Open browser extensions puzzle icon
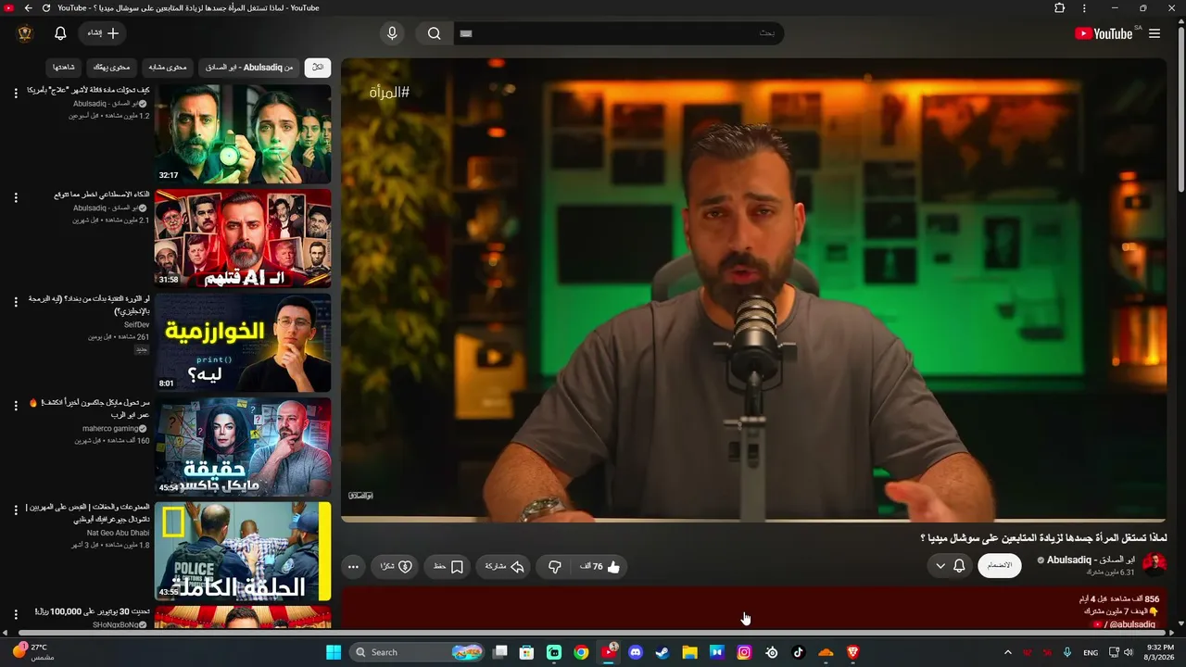Screen dimensions: 1186x667 1060,8
